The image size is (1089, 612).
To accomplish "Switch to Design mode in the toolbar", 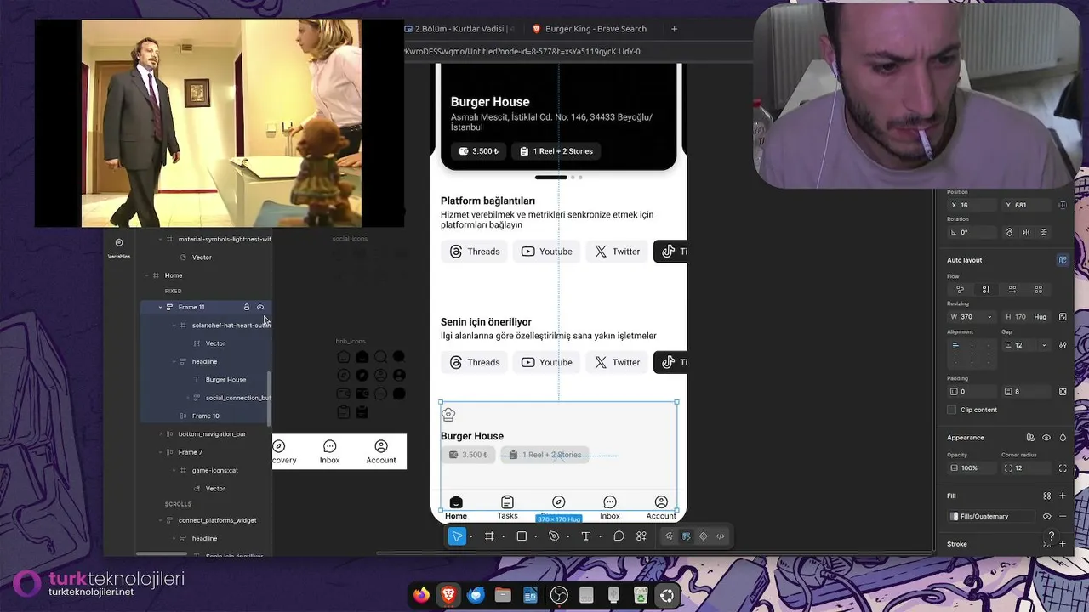I will point(686,536).
